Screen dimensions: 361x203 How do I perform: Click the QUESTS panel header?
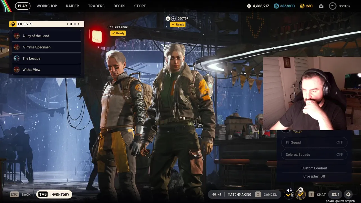point(47,24)
